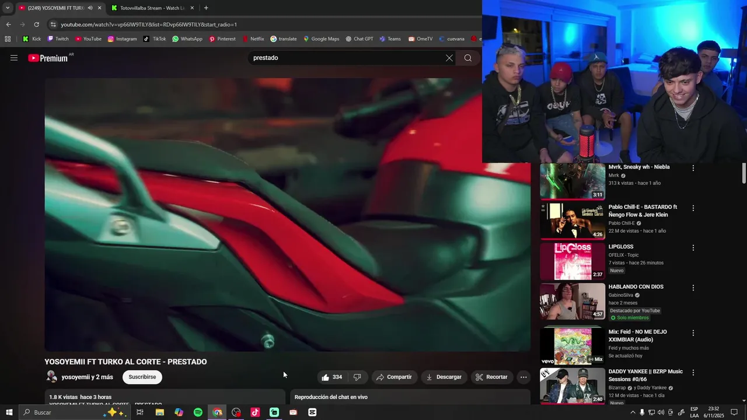Screen dimensions: 747x420
Task: Click the Compartir share button
Action: (x=394, y=377)
